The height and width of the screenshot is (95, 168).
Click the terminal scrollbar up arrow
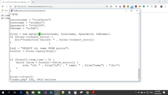tap(139, 14)
